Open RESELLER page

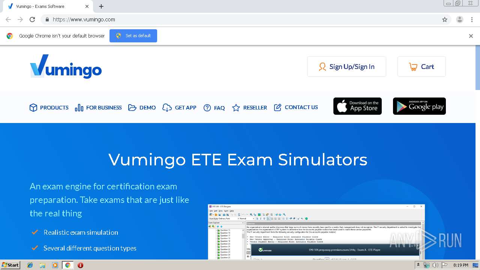(x=249, y=108)
